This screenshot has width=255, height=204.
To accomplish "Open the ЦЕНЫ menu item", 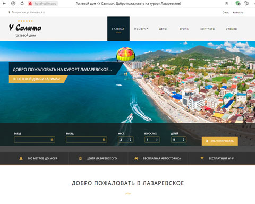I will 163,29.
